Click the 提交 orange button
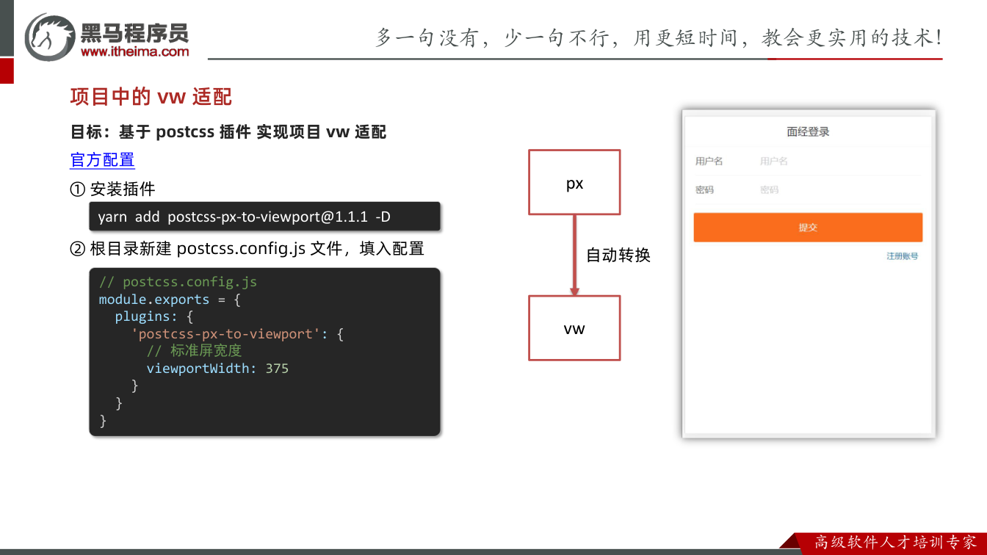This screenshot has height=555, width=987. point(808,228)
